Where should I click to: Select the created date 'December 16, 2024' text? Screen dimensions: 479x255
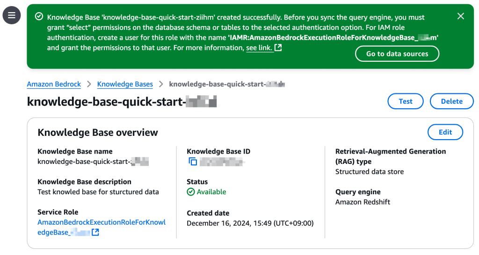250,223
